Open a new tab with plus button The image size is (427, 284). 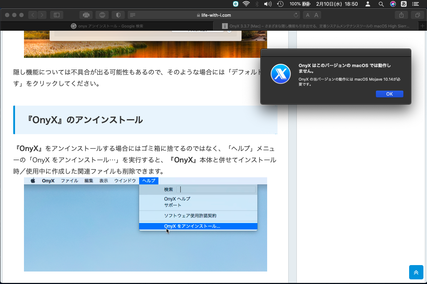point(422,26)
